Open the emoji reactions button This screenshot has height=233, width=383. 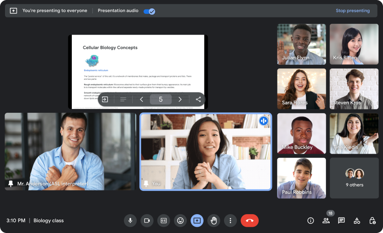(x=180, y=220)
